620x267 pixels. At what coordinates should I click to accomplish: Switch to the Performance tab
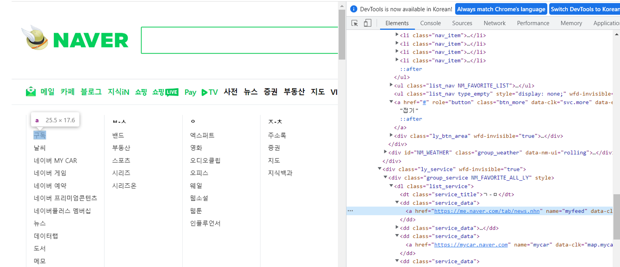(x=533, y=23)
